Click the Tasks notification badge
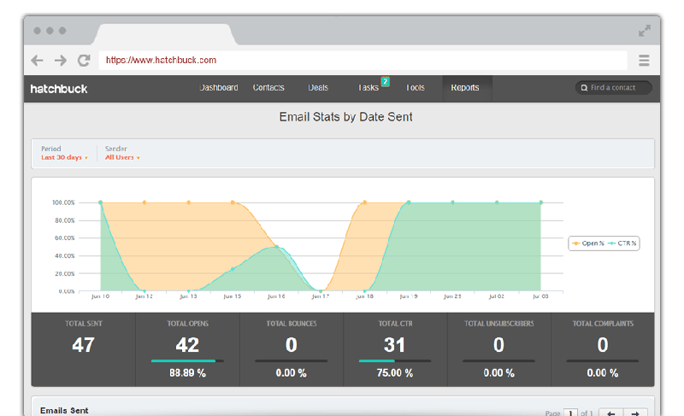Image resolution: width=684 pixels, height=416 pixels. (385, 82)
